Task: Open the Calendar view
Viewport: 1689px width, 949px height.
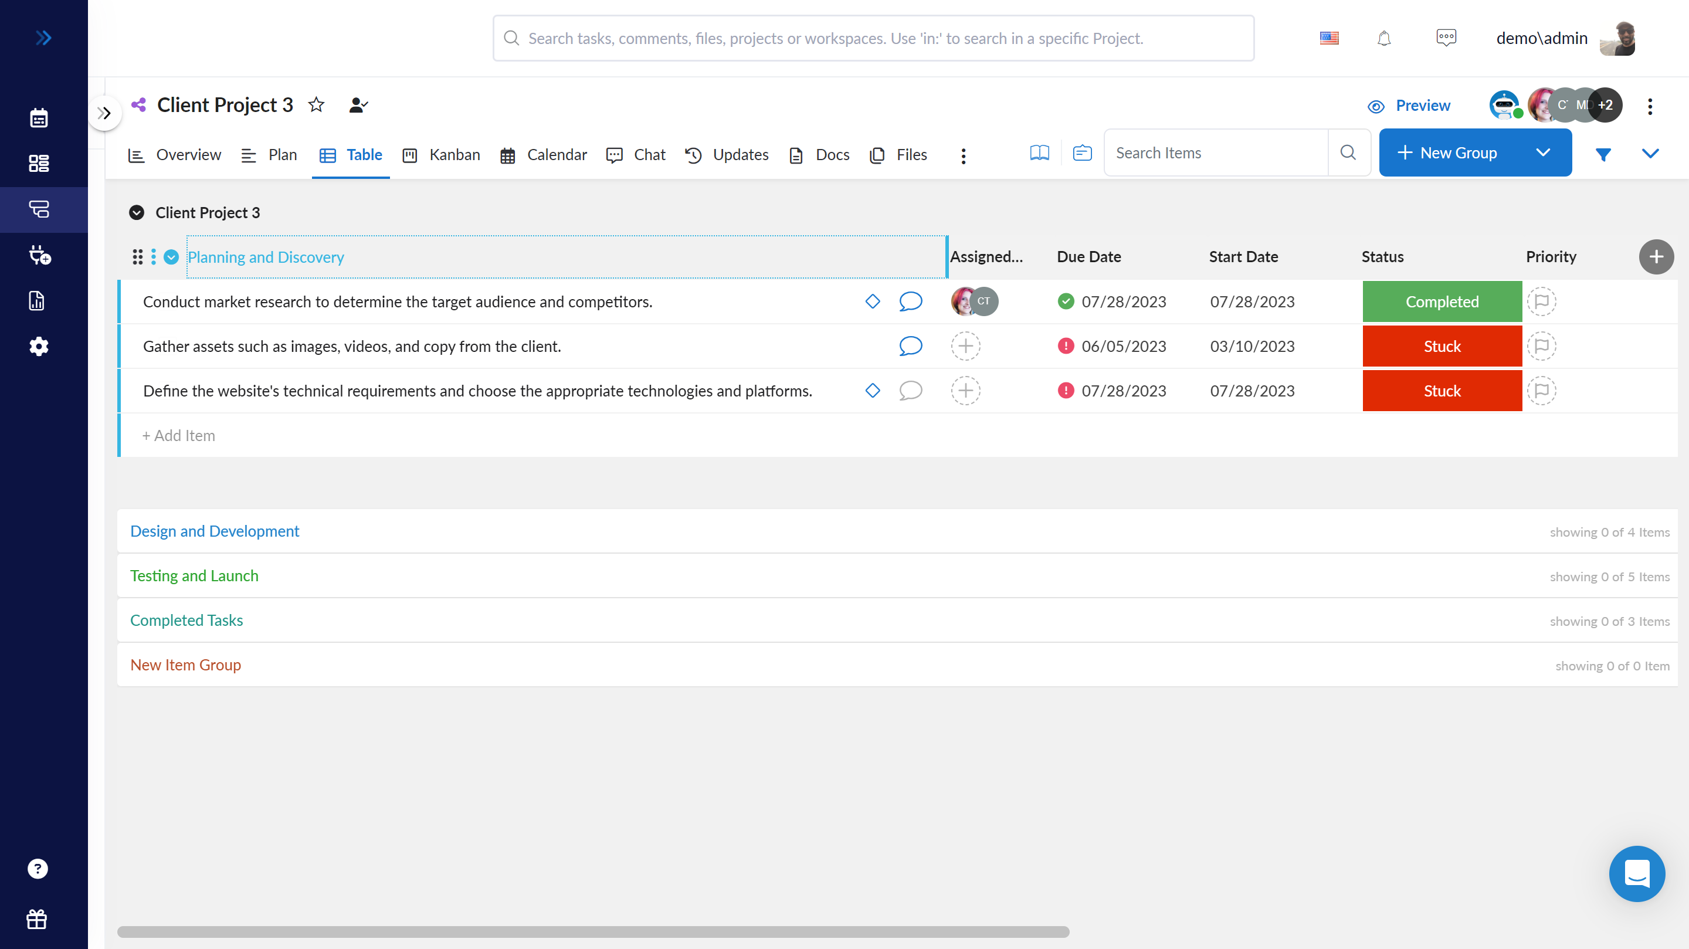Action: 557,154
